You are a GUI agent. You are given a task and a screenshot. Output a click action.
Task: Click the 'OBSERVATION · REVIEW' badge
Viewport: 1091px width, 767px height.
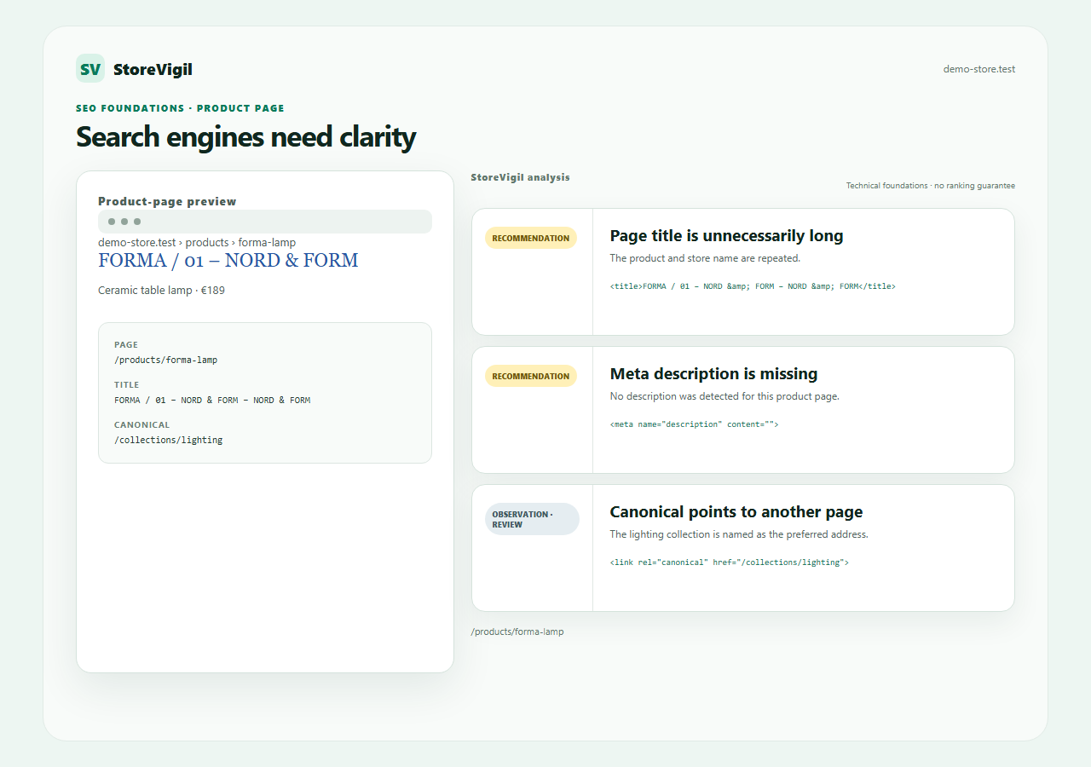532,519
